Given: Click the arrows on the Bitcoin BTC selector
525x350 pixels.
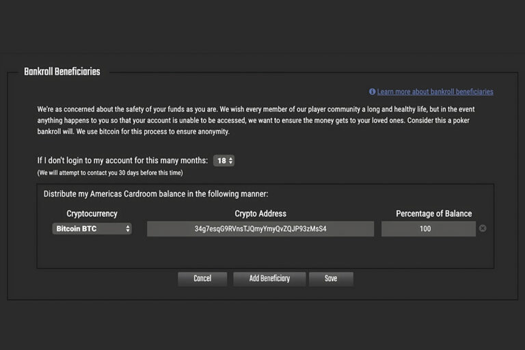Looking at the screenshot, I should coord(128,229).
